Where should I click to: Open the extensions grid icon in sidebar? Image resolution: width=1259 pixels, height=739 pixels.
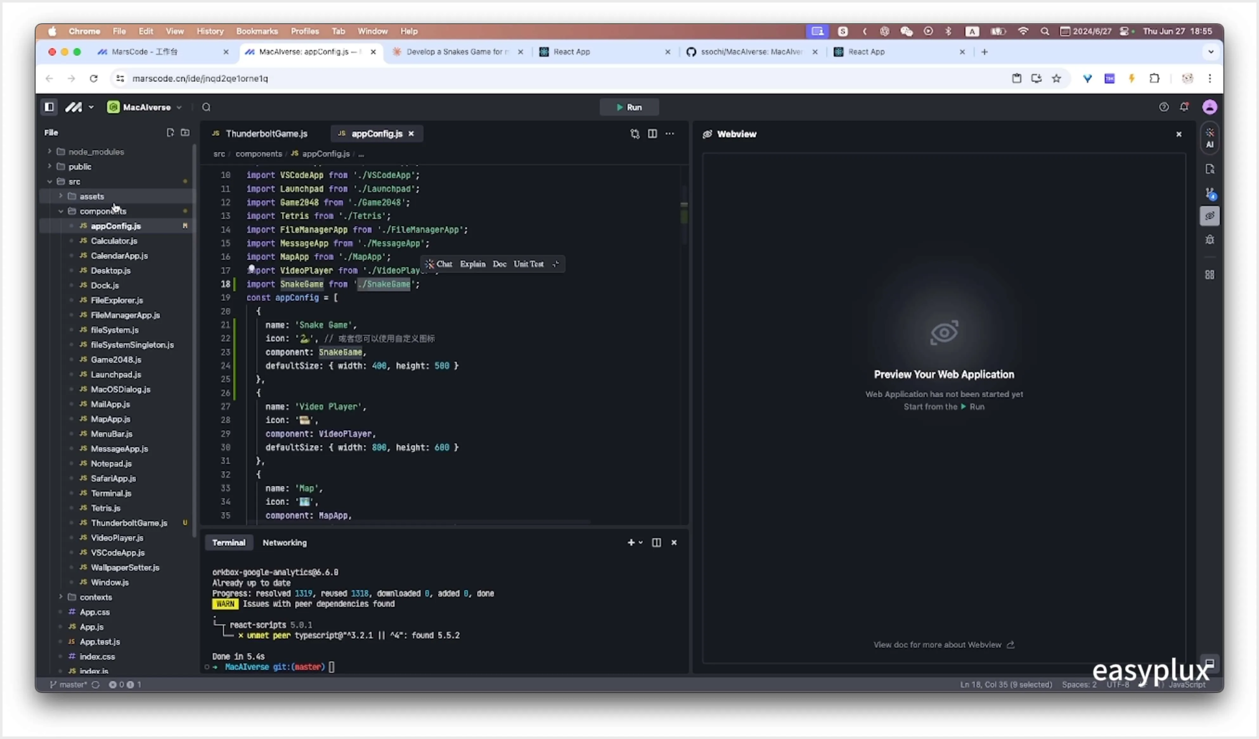tap(1210, 275)
